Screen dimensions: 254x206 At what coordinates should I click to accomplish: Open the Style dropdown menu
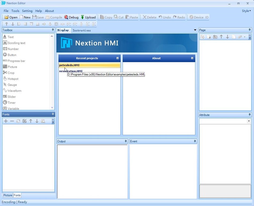tap(246, 11)
